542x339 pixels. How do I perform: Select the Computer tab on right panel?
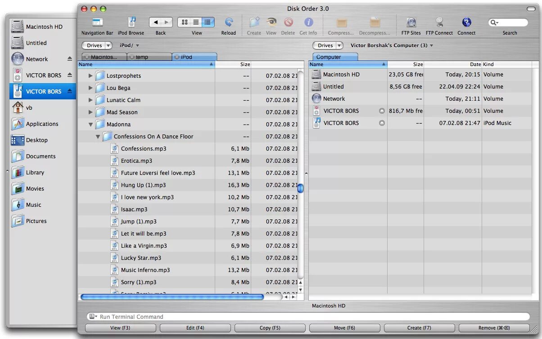pyautogui.click(x=335, y=57)
